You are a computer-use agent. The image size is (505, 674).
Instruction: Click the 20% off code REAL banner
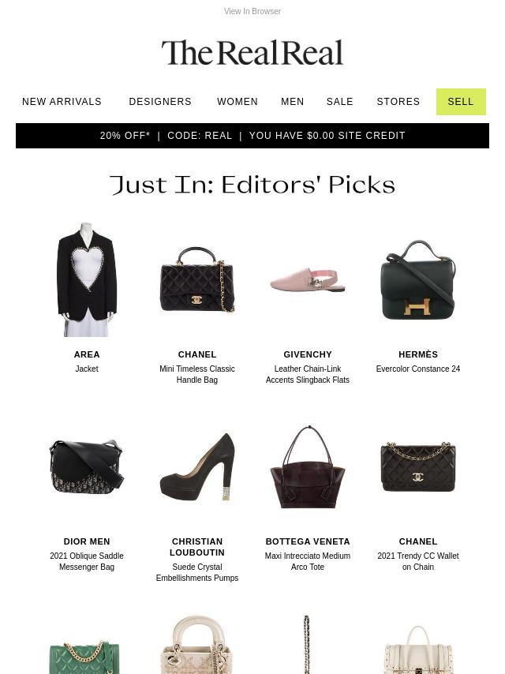[252, 136]
